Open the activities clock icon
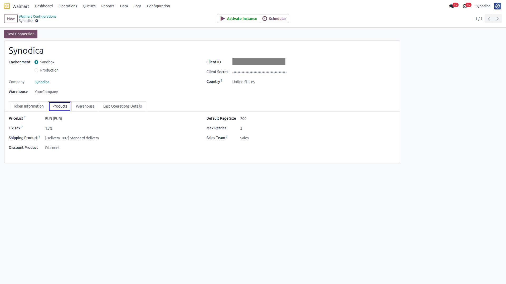Viewport: 506px width, 284px height. click(x=465, y=6)
